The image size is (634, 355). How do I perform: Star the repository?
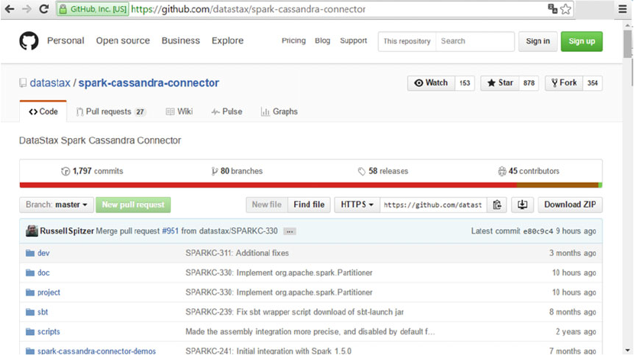[500, 83]
